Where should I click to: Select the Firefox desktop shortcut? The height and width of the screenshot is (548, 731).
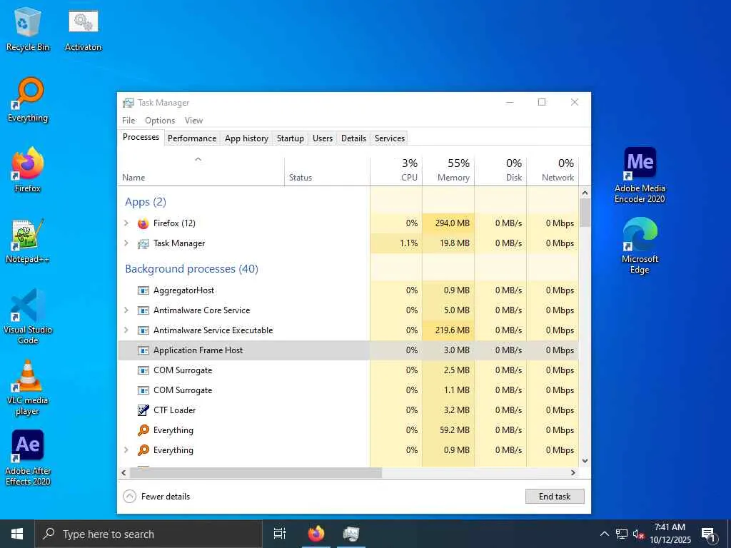(x=28, y=170)
